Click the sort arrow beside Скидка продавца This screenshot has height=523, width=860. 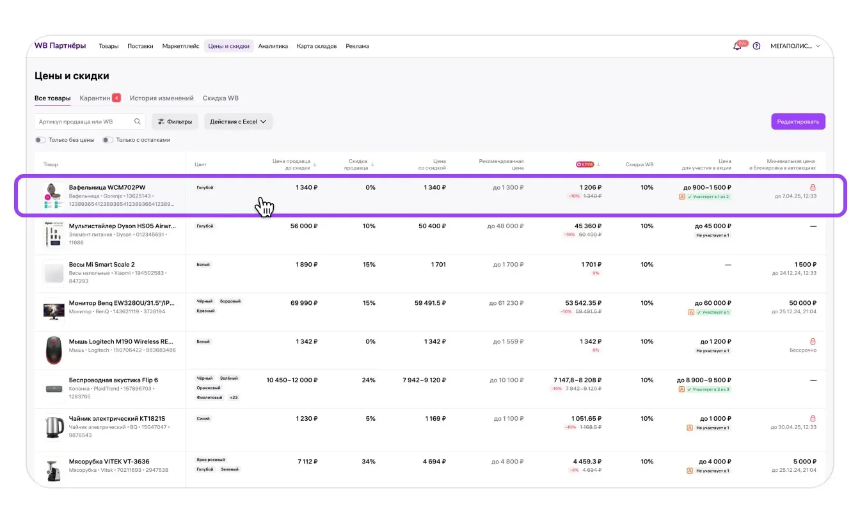[372, 164]
